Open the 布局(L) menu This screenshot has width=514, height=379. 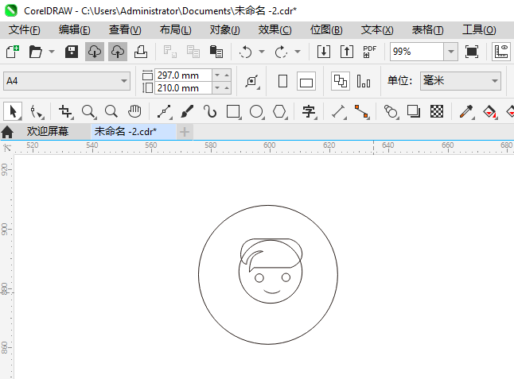[x=175, y=30]
